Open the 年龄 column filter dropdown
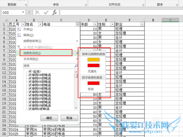Viewport: 183px width, 137px height. pos(95,24)
